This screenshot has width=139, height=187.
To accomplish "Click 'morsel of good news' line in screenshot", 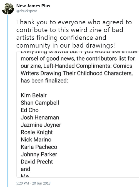I will point(78,59).
